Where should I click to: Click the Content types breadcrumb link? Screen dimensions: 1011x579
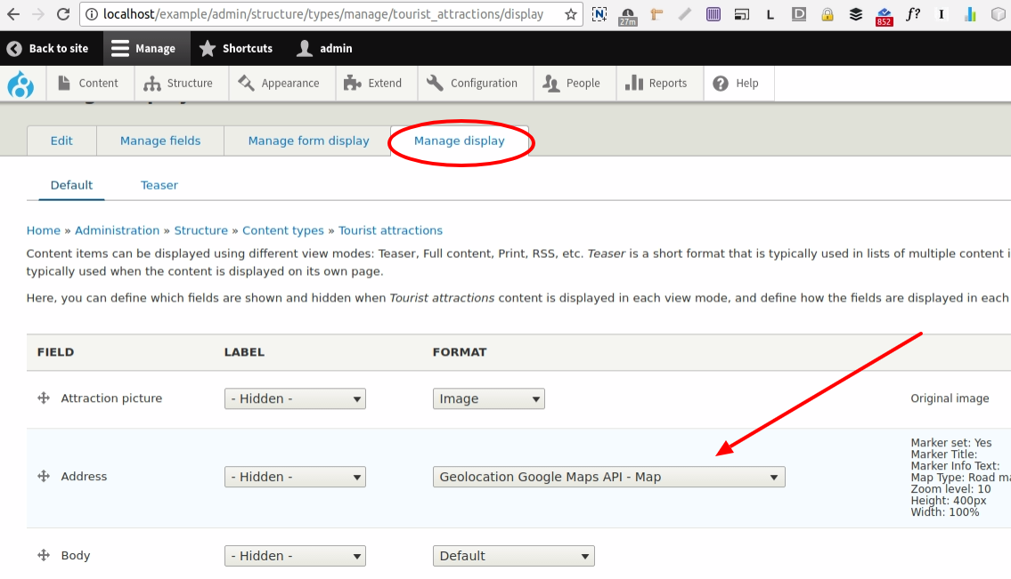(x=283, y=230)
